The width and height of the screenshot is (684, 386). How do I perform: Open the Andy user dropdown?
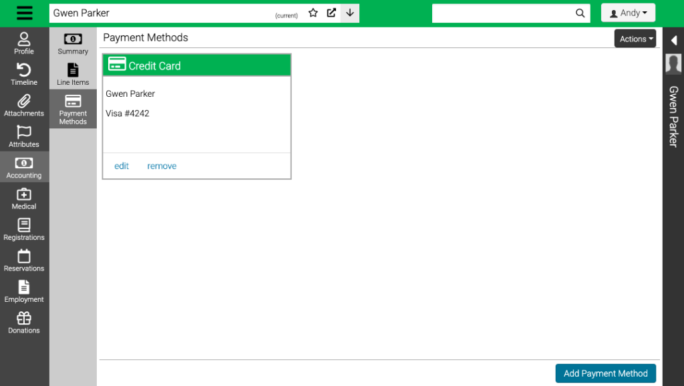pos(628,13)
